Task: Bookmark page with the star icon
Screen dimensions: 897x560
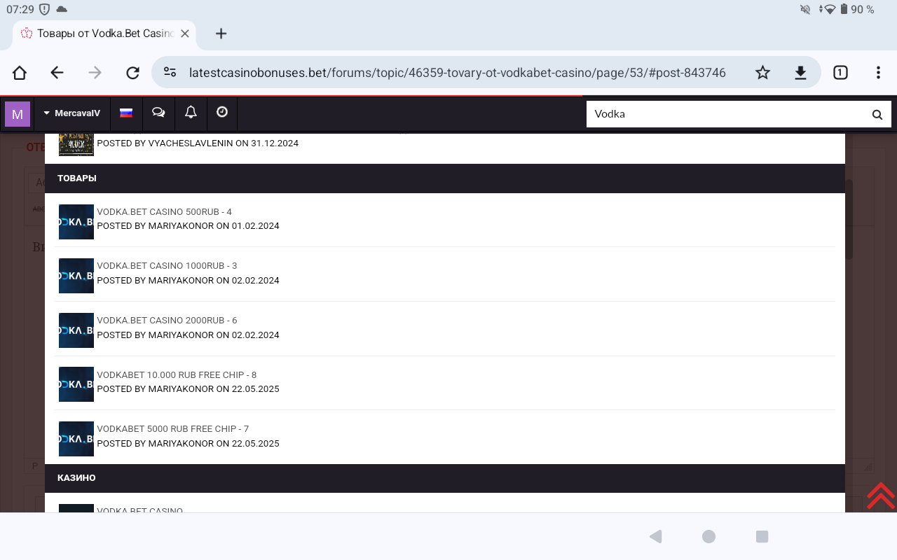Action: pos(762,73)
